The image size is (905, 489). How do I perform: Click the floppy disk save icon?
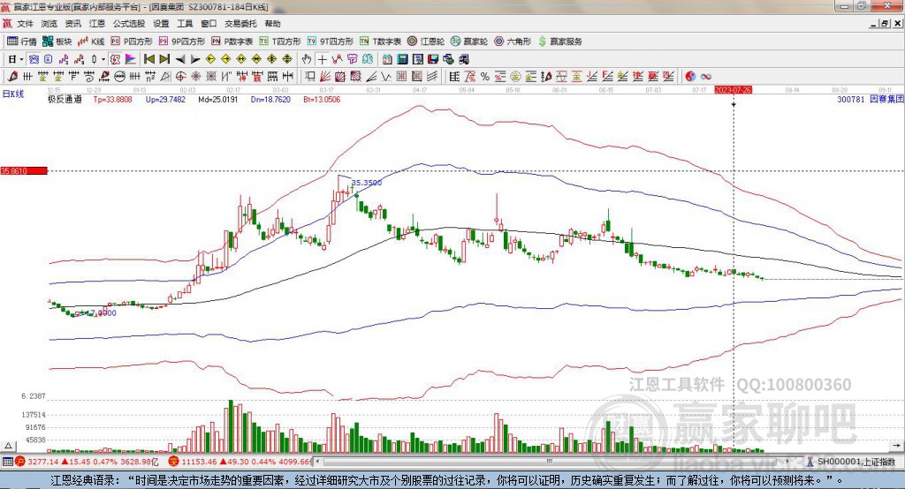(433, 59)
